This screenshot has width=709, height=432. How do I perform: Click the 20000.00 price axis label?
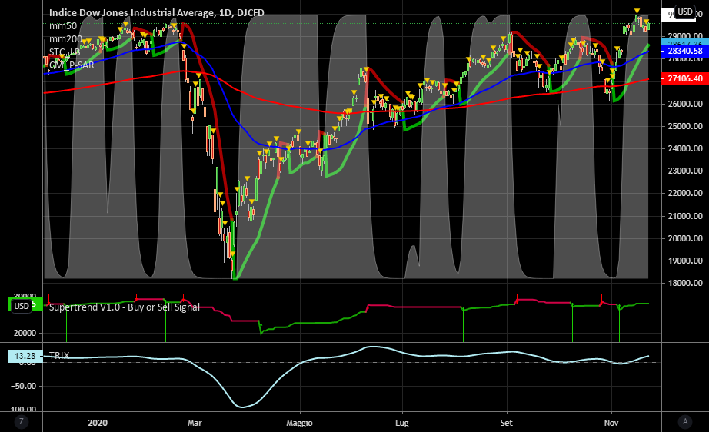(x=685, y=238)
